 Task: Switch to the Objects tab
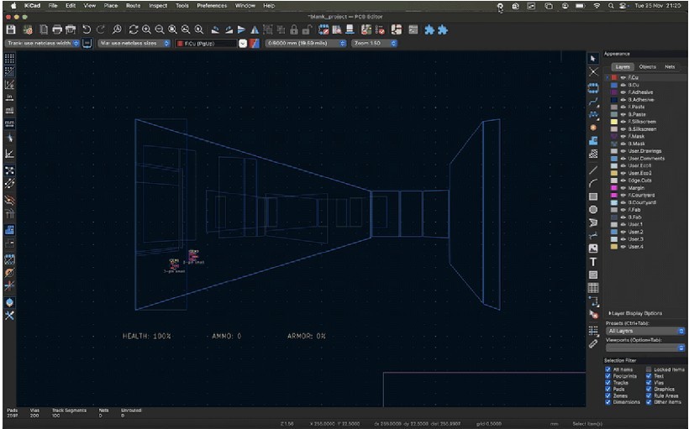[x=647, y=66]
